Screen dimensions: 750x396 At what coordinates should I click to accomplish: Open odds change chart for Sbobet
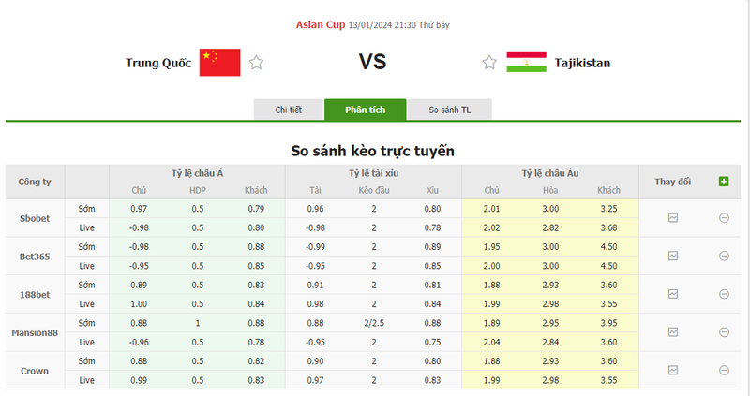[672, 217]
